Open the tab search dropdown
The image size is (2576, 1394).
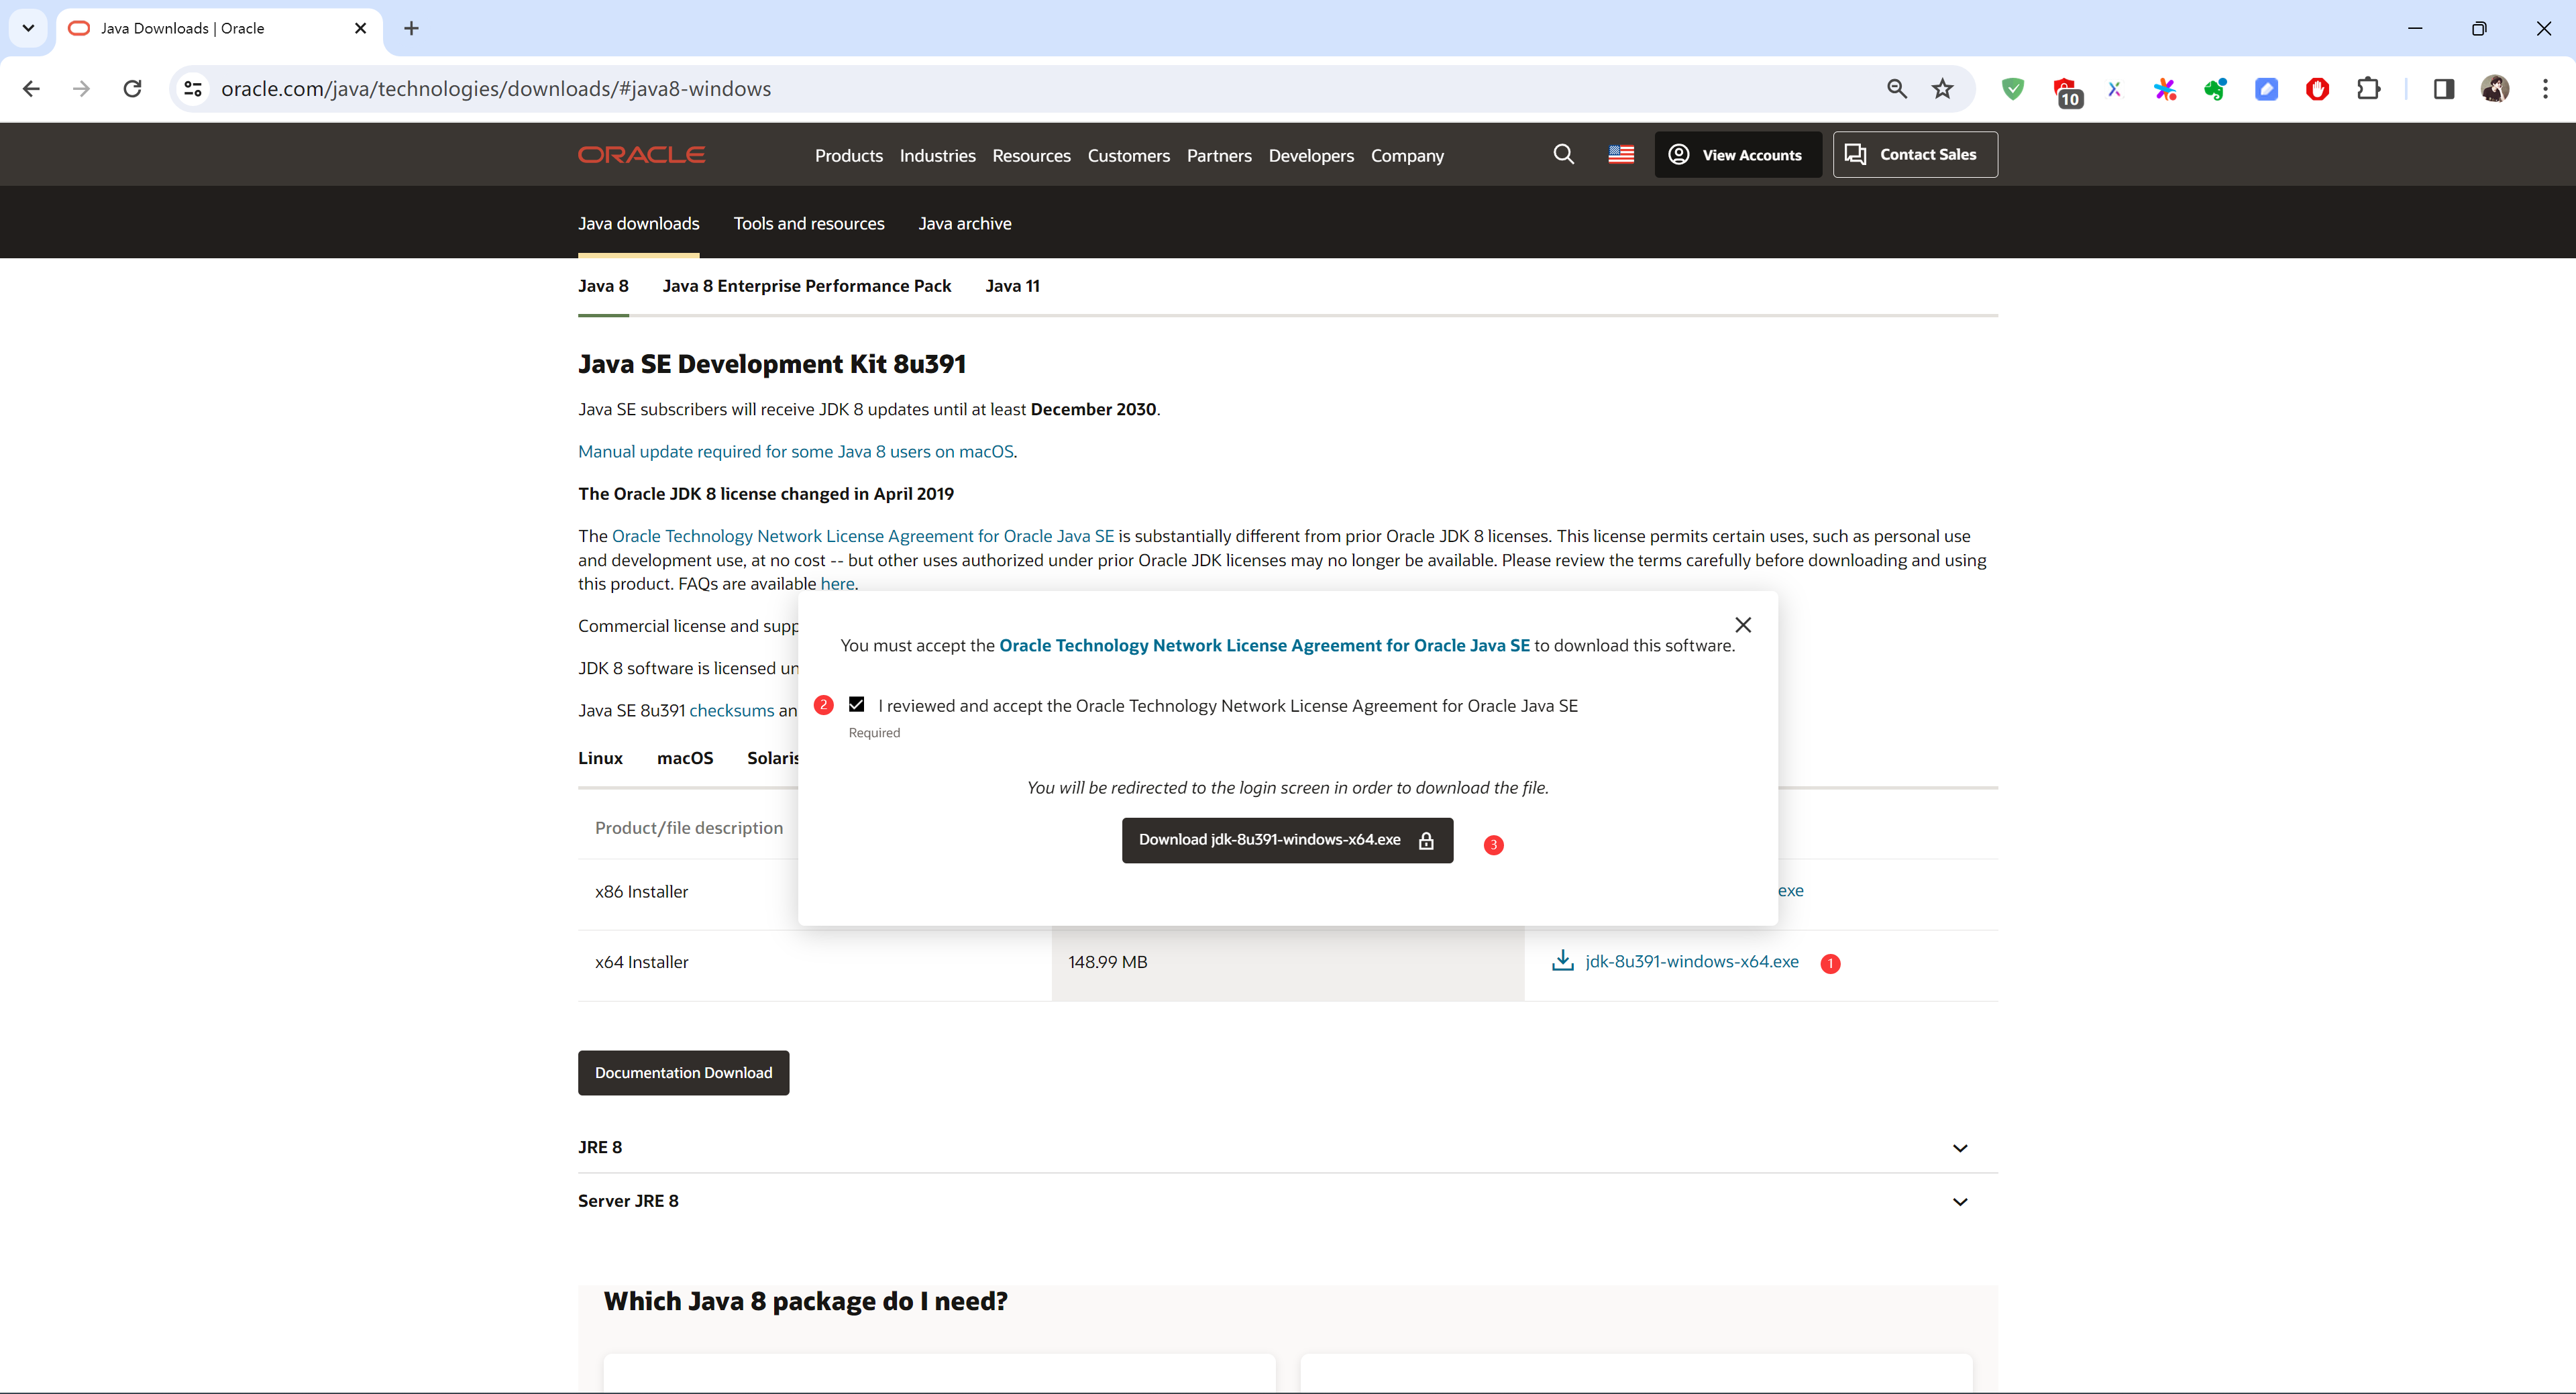click(x=28, y=28)
